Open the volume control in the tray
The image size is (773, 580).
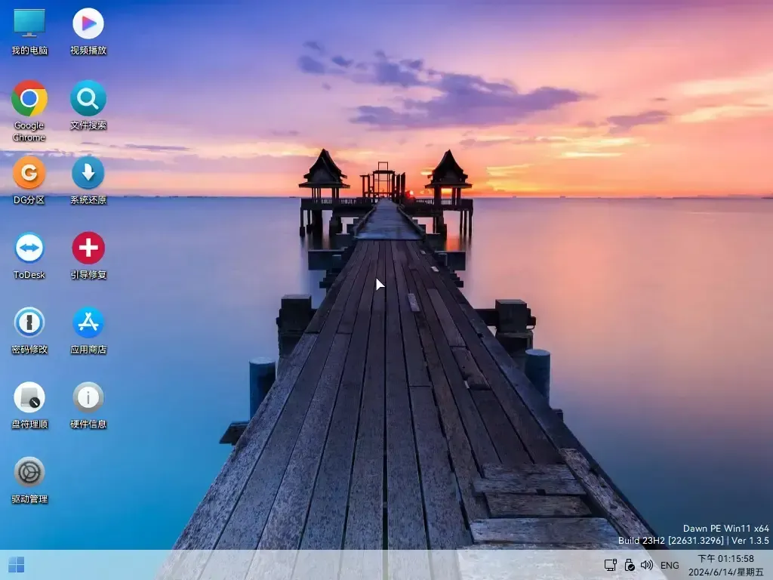647,564
